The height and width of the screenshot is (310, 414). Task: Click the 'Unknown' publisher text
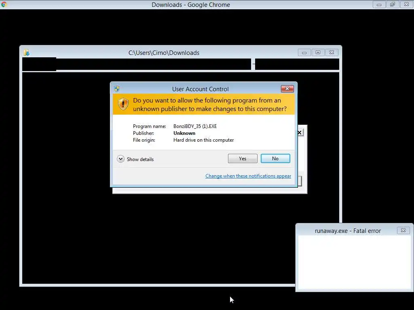pyautogui.click(x=184, y=133)
